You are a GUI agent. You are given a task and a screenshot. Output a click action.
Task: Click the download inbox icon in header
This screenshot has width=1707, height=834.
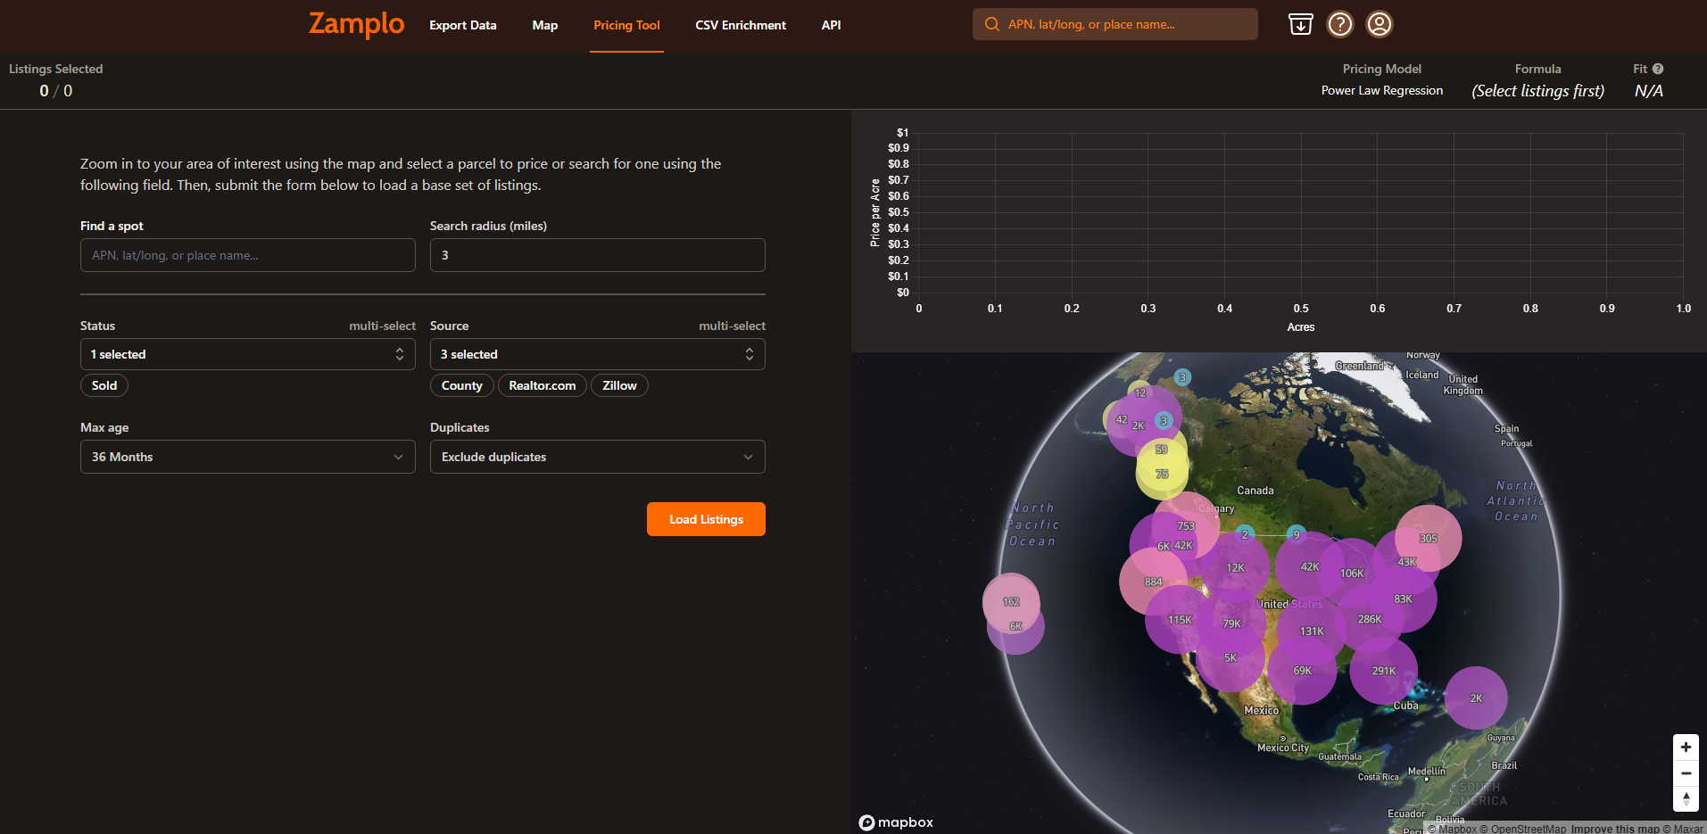point(1300,24)
